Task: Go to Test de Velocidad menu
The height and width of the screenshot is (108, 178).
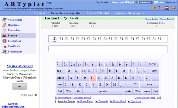Action: [x=98, y=13]
